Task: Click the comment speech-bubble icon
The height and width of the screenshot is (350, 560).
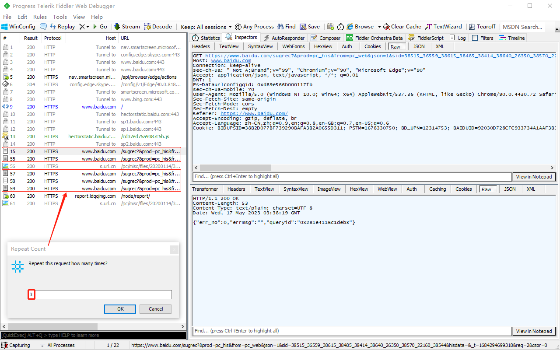Action: (43, 27)
